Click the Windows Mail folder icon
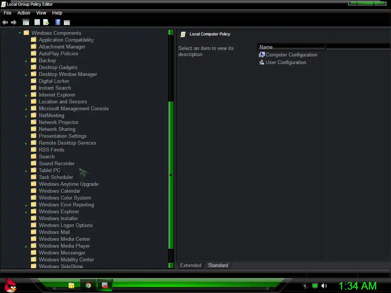Image resolution: width=391 pixels, height=293 pixels. click(34, 232)
